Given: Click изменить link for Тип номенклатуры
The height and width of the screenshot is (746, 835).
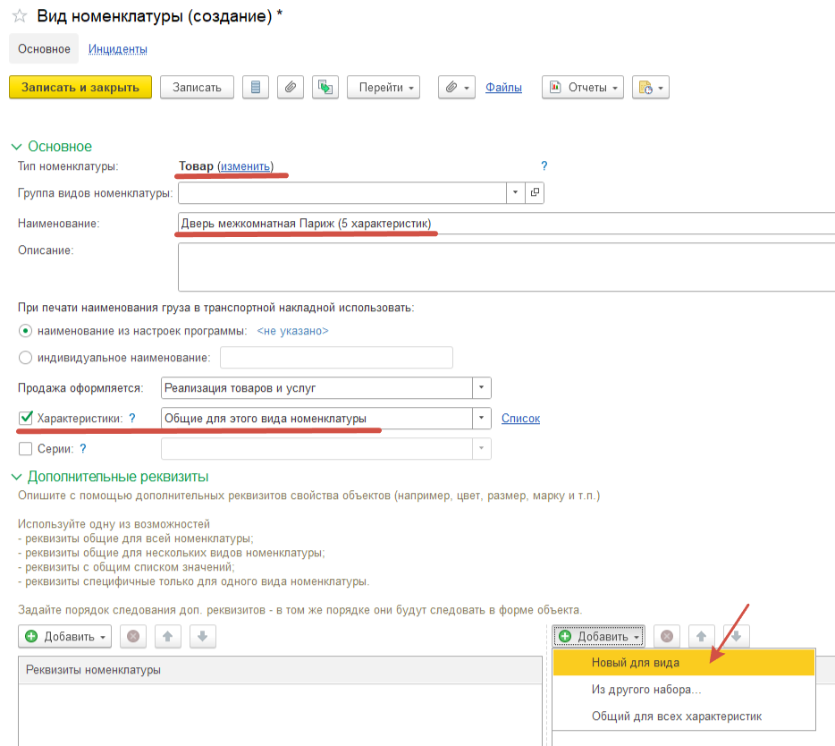Looking at the screenshot, I should pyautogui.click(x=246, y=166).
